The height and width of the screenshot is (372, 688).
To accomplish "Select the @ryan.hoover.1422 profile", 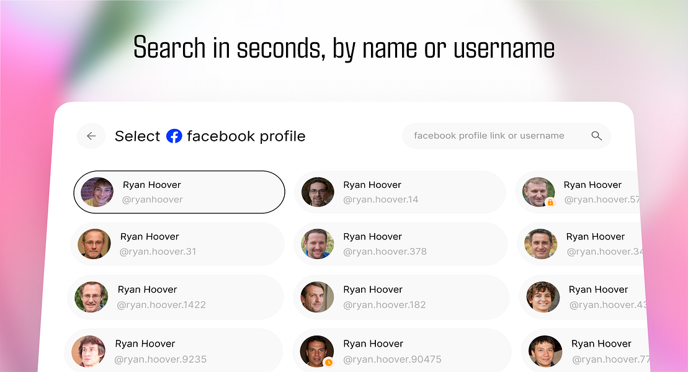I will [175, 297].
